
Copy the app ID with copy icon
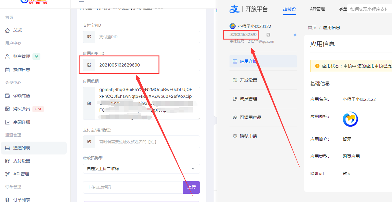pyautogui.click(x=268, y=35)
